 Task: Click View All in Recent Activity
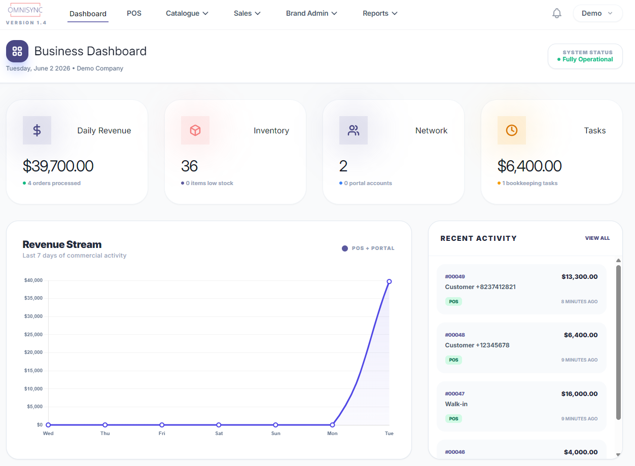[x=597, y=238]
